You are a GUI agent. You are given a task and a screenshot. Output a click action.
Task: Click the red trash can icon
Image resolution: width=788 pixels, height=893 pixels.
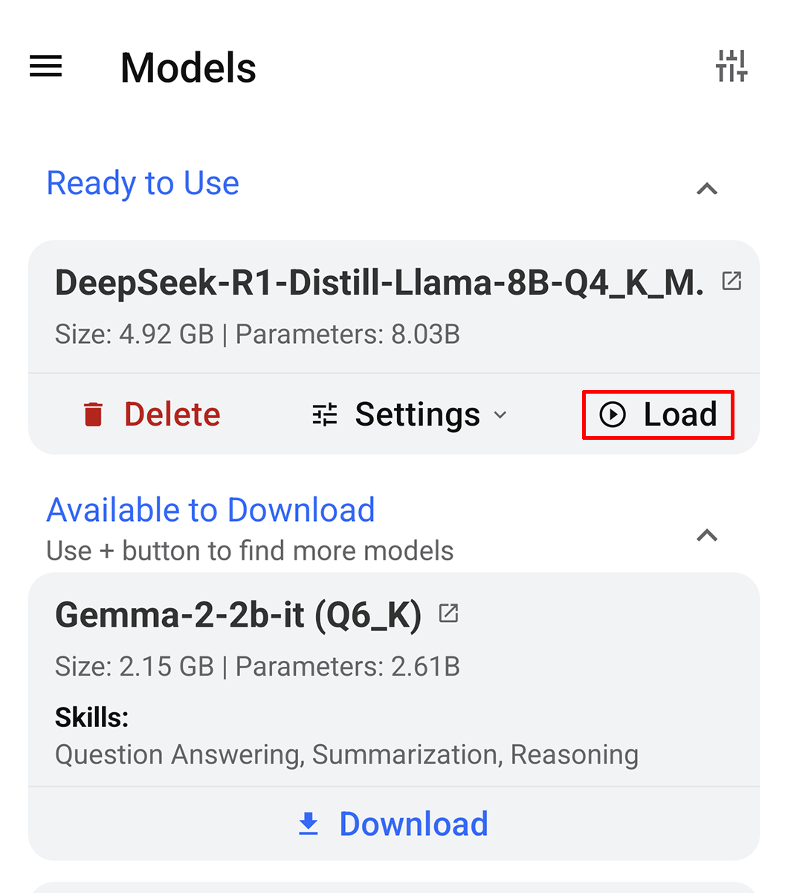point(93,415)
